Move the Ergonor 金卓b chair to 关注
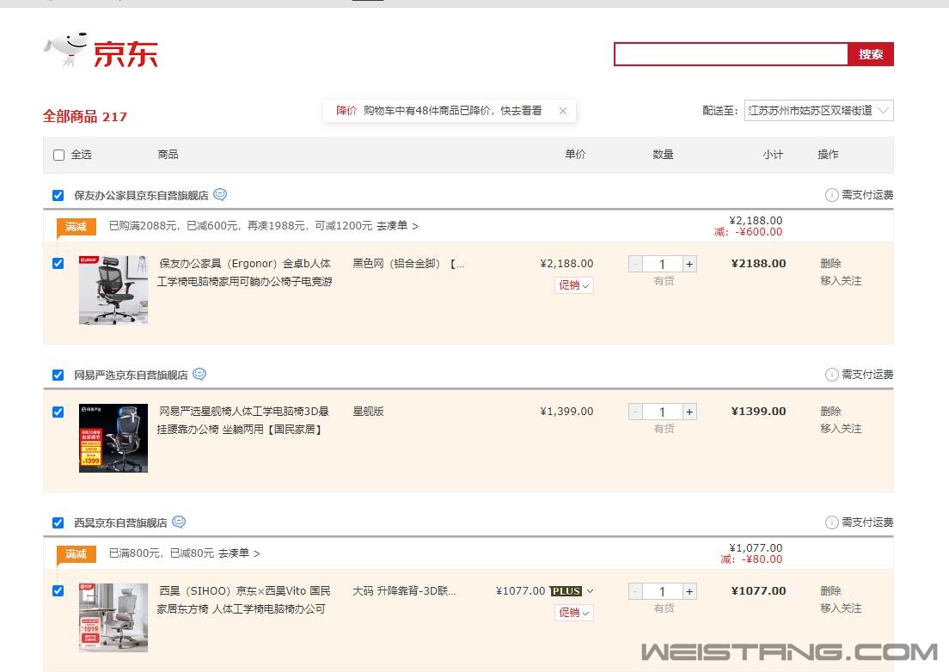The image size is (949, 672). pos(841,281)
